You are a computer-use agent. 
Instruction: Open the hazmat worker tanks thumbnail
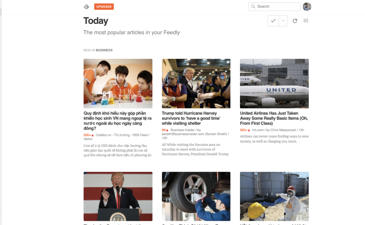coord(274,196)
